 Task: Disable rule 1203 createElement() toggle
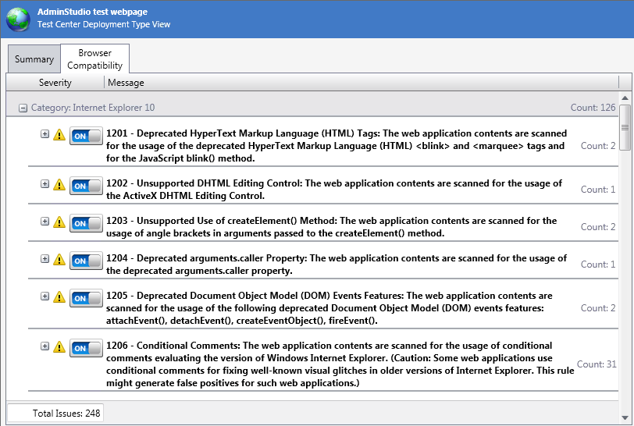click(86, 223)
